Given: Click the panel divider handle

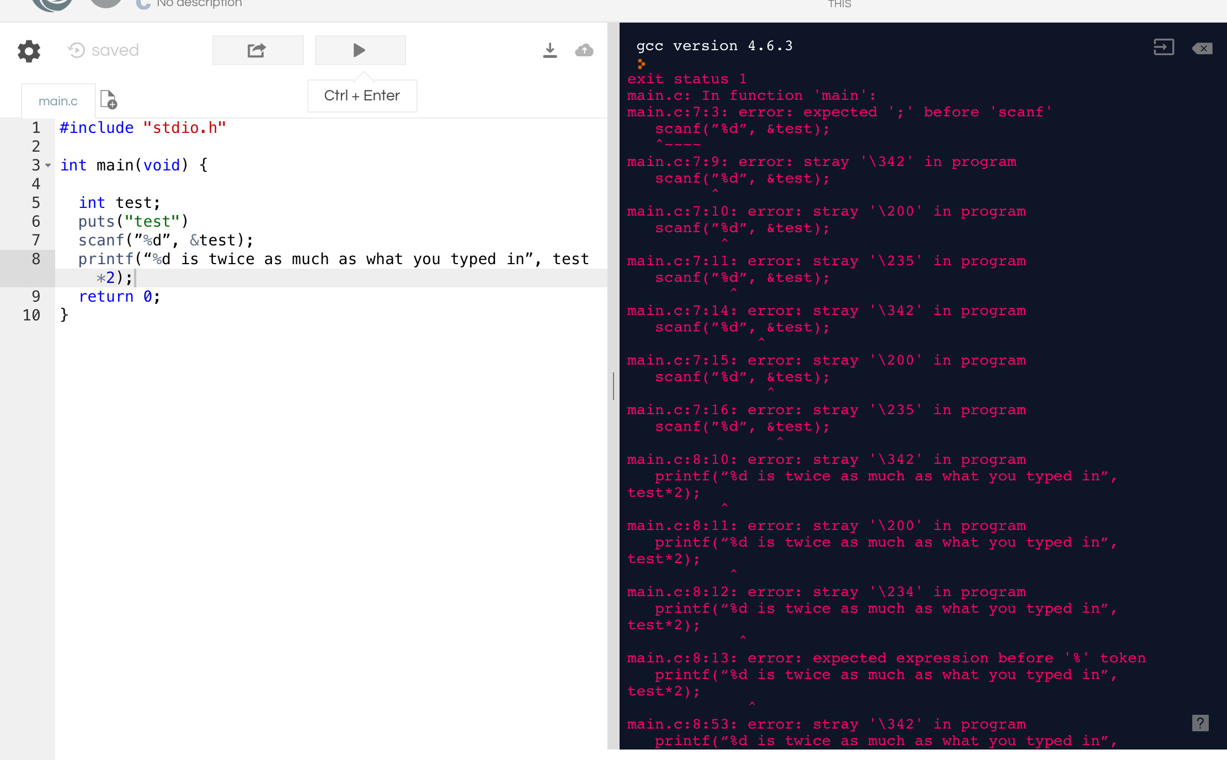Looking at the screenshot, I should tap(613, 386).
